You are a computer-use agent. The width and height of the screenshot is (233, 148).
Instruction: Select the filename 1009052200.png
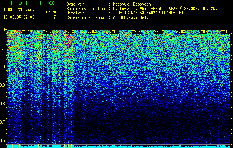[x=19, y=10]
